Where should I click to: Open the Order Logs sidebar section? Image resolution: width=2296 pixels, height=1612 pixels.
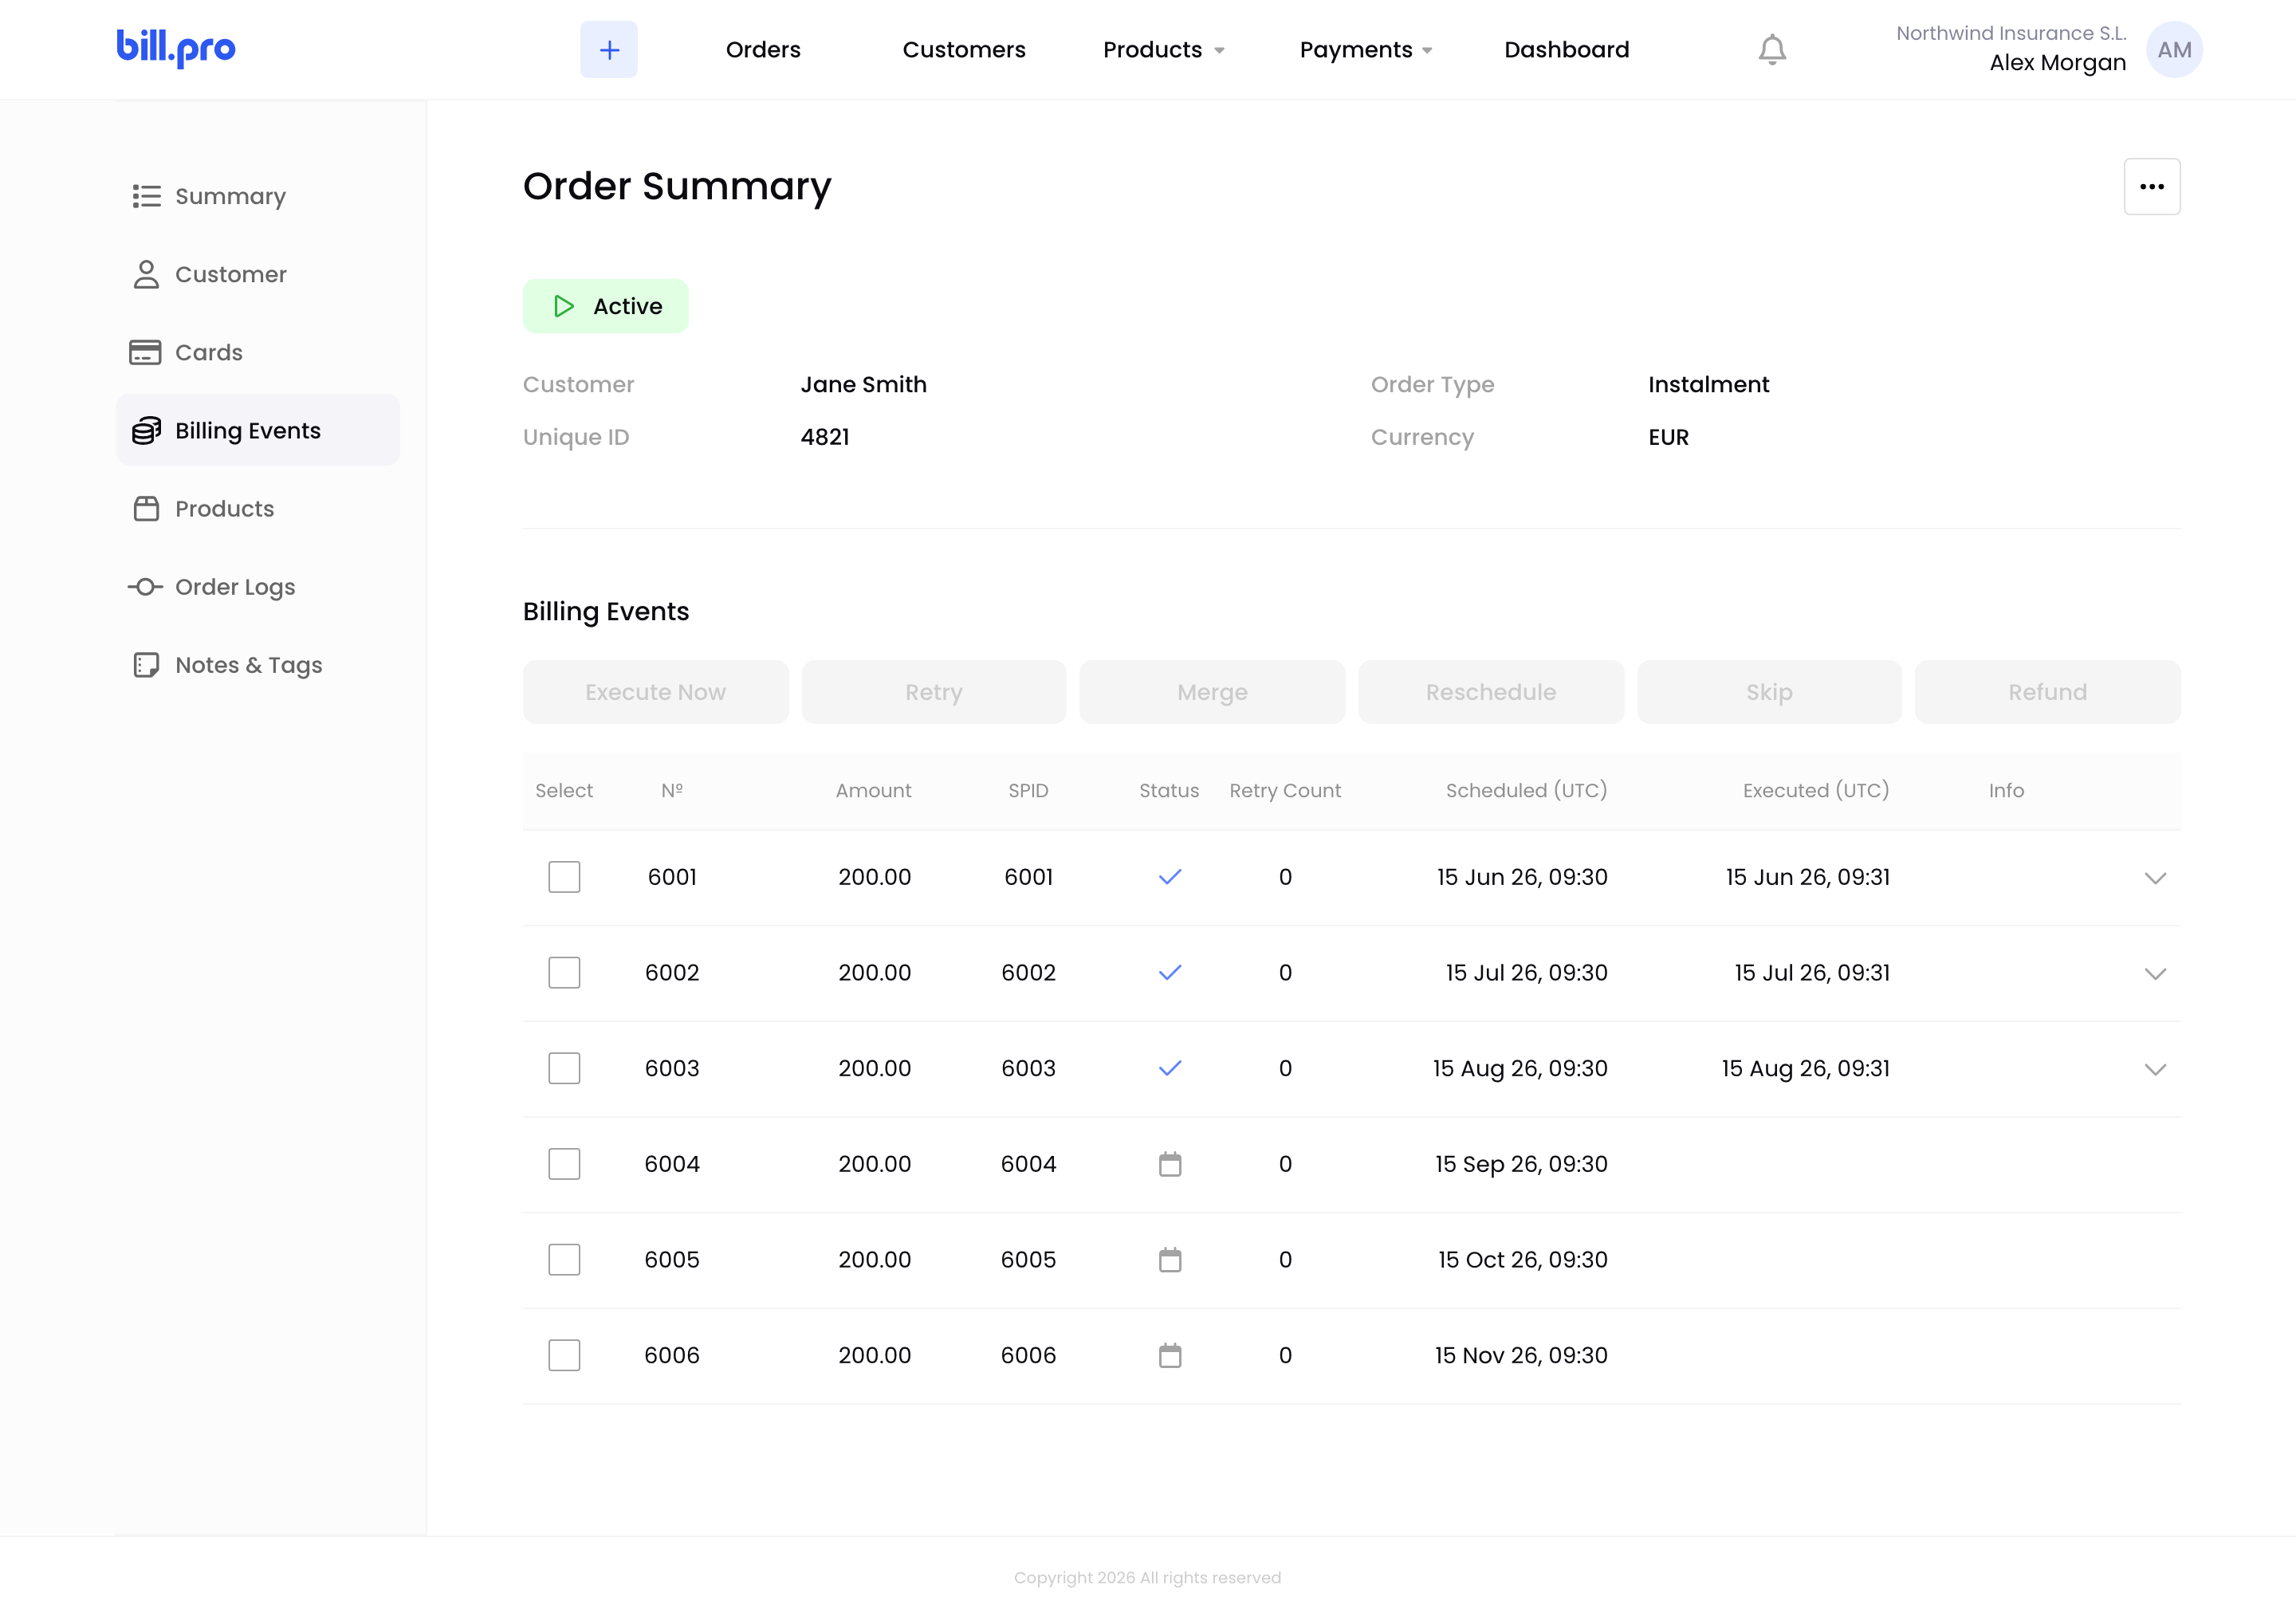[x=258, y=587]
